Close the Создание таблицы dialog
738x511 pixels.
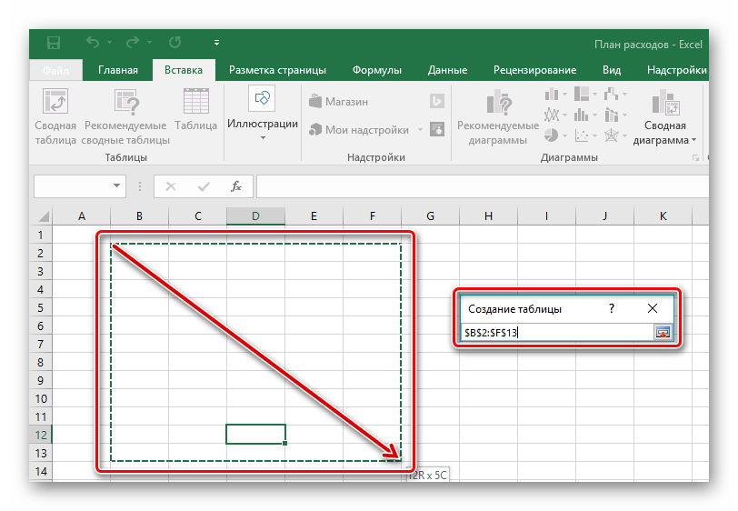[x=652, y=309]
